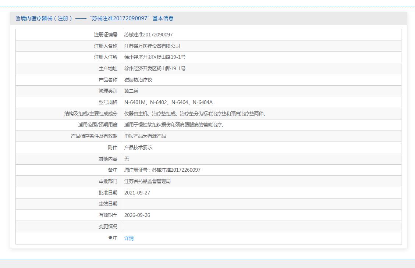
Task: Click the 产品储存条件及有效期 label
Action: pyautogui.click(x=94, y=136)
